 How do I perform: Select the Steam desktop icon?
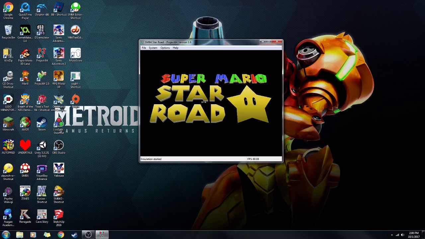point(42,124)
